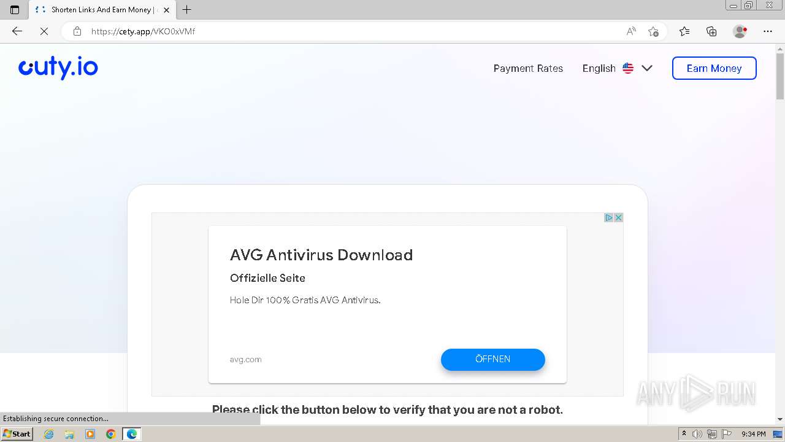Open the volume speaker tray icon
The width and height of the screenshot is (785, 442).
[x=697, y=434]
